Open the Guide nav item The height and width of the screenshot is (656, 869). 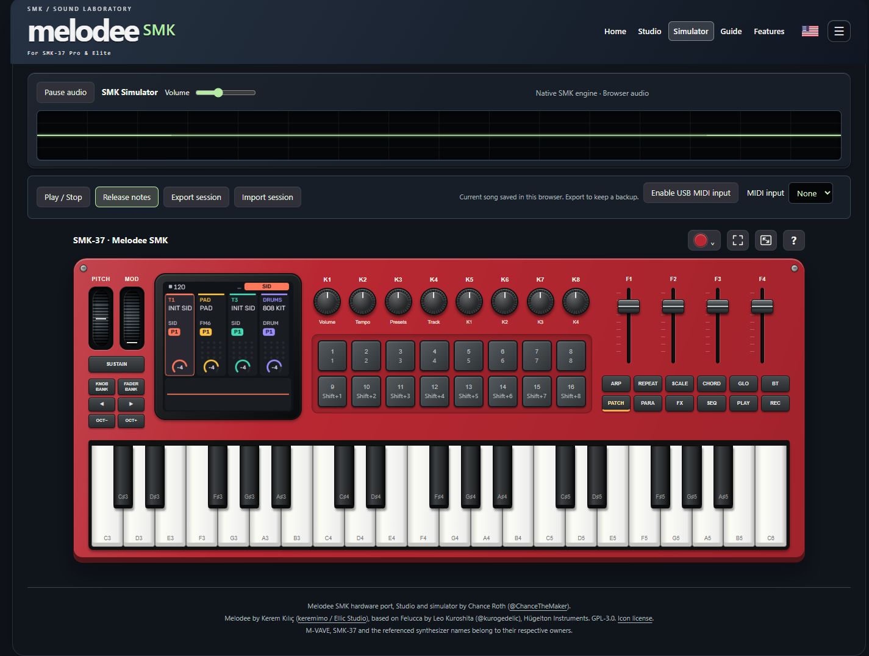pos(731,31)
